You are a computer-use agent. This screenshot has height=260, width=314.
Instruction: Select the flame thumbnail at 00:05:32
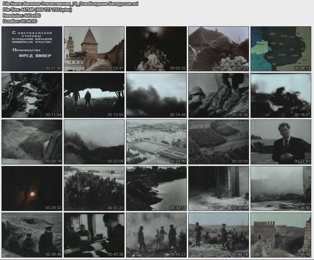[156, 49]
